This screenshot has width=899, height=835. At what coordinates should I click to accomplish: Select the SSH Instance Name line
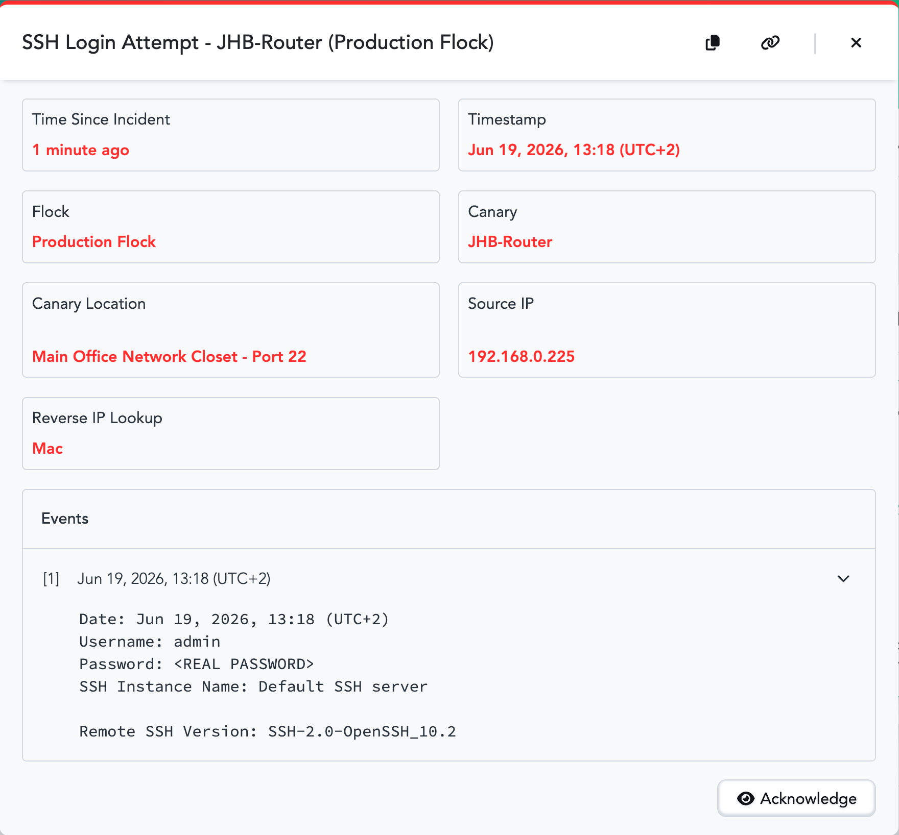tap(253, 686)
